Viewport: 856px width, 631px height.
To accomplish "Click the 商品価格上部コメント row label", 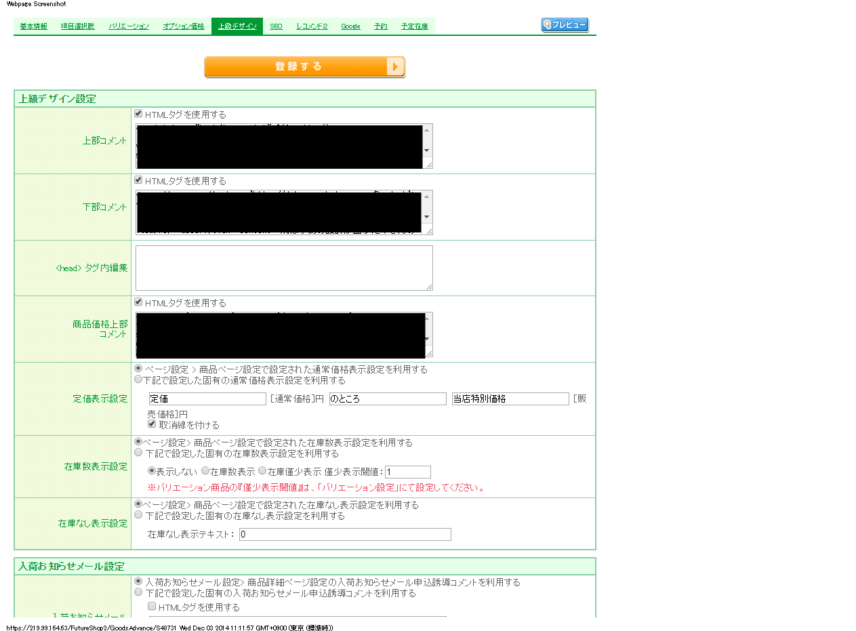I will (x=100, y=329).
